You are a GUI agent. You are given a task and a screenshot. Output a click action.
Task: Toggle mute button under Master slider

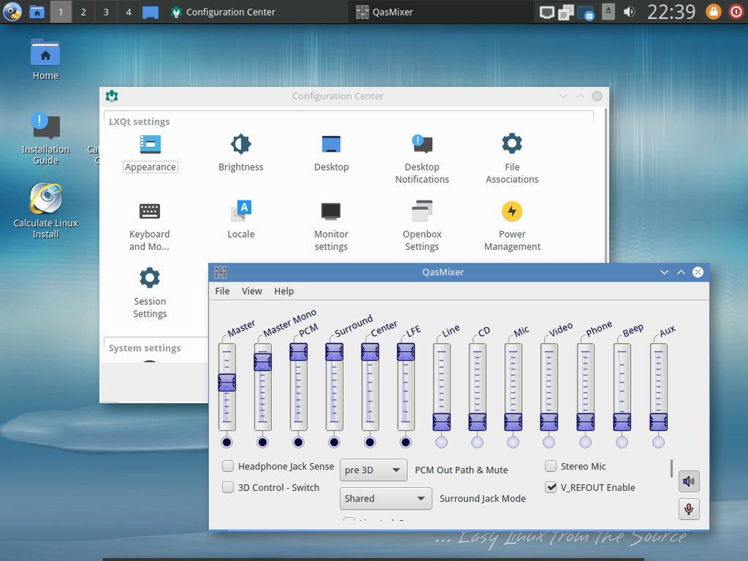(x=227, y=443)
